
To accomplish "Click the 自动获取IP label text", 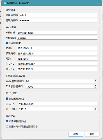I will point(15,43).
